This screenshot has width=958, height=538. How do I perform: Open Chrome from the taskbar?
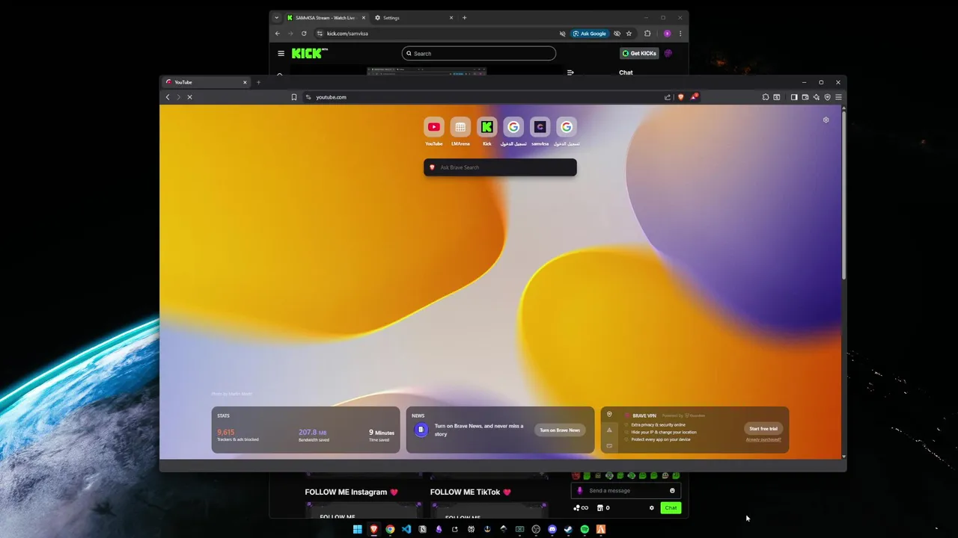coord(390,529)
